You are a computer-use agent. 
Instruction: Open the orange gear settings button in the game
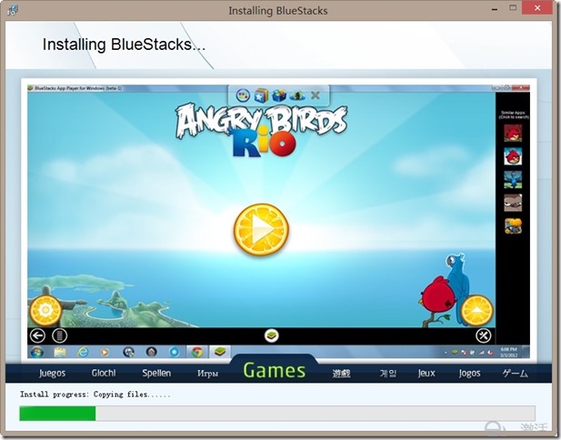[x=45, y=311]
